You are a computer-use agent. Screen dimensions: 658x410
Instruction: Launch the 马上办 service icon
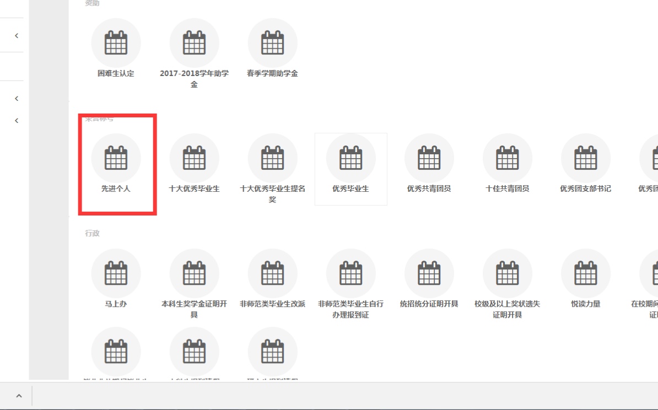point(116,273)
